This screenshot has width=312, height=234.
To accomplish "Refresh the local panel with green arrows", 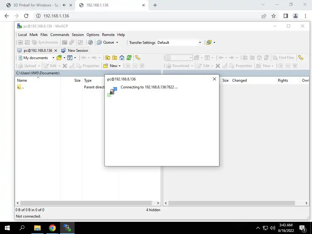I will (x=129, y=58).
